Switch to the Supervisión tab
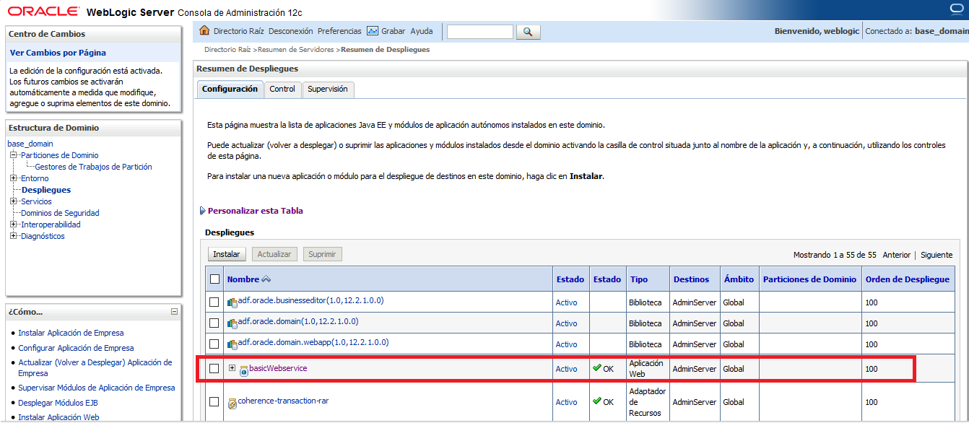 328,89
